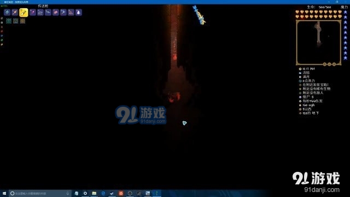Select hotbar slot 1 crystal item
The image size is (350, 197).
(7, 12)
